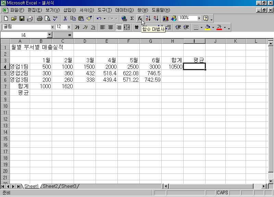Undo the last action arrow
This screenshot has height=197, width=274.
99,18
